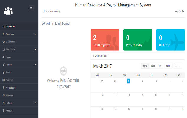187x118 pixels.
Task: Expand the Payroll submenu chevron
Action: (35, 65)
